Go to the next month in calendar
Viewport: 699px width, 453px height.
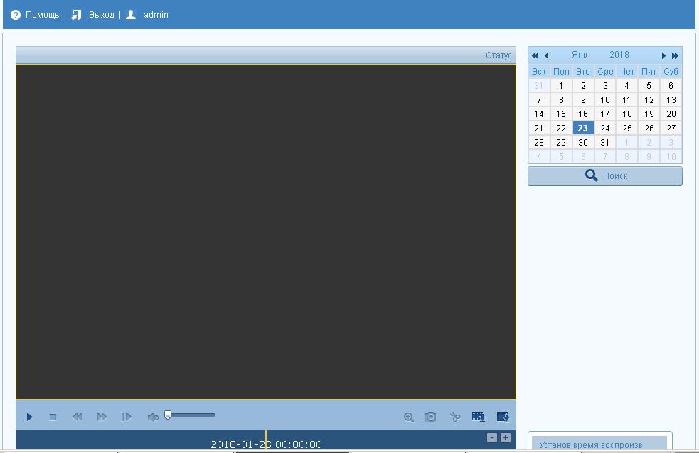pos(663,55)
